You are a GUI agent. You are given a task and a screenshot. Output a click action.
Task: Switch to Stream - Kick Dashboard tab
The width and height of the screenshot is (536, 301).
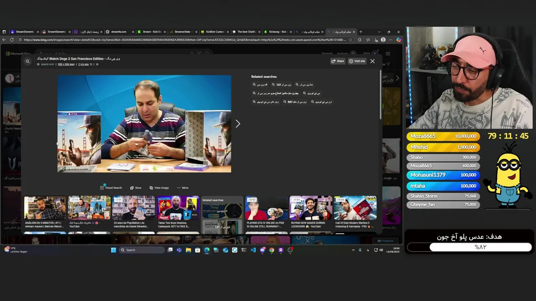tap(151, 32)
